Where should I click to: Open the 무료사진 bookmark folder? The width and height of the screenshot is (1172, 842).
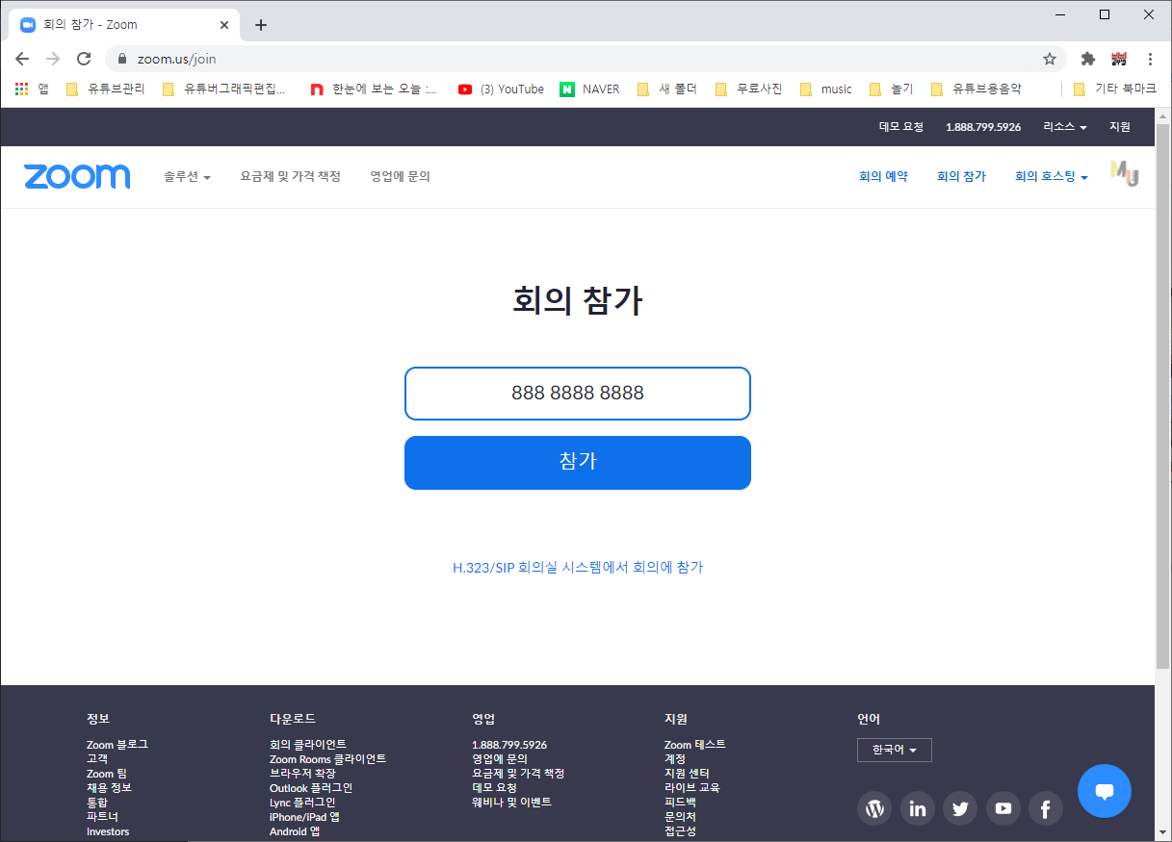click(x=748, y=89)
